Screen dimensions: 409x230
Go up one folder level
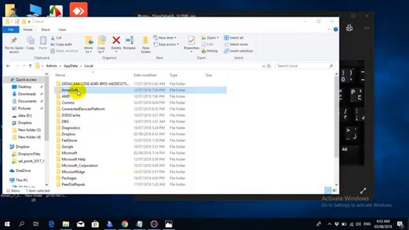[30, 66]
